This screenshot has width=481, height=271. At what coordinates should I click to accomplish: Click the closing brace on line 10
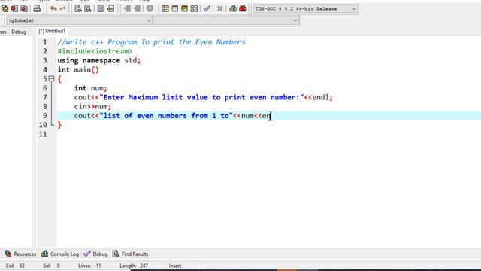59,125
